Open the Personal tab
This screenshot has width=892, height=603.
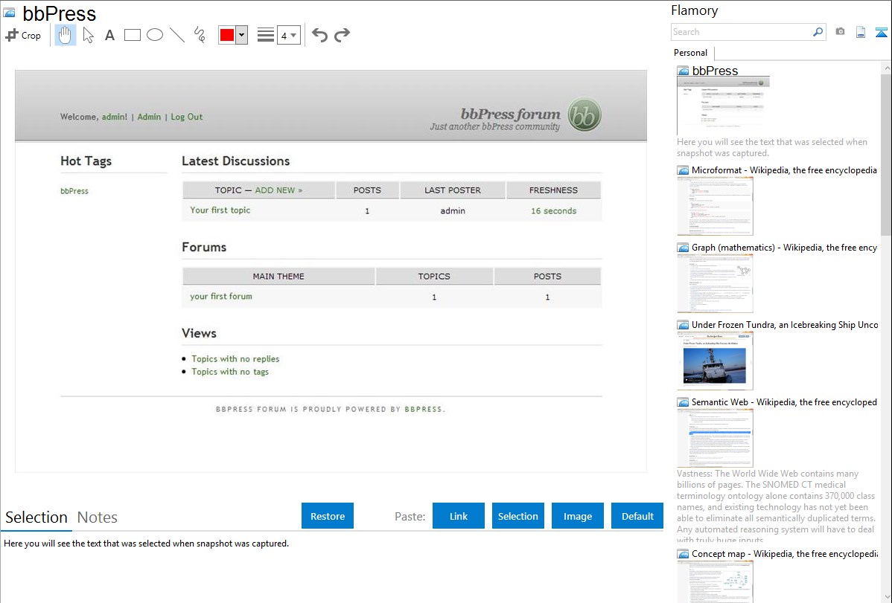(690, 53)
